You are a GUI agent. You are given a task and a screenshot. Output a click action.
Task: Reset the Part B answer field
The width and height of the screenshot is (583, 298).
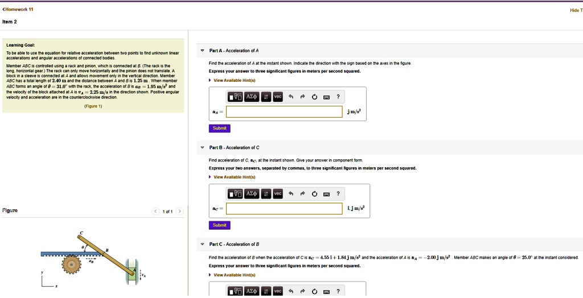(314, 194)
